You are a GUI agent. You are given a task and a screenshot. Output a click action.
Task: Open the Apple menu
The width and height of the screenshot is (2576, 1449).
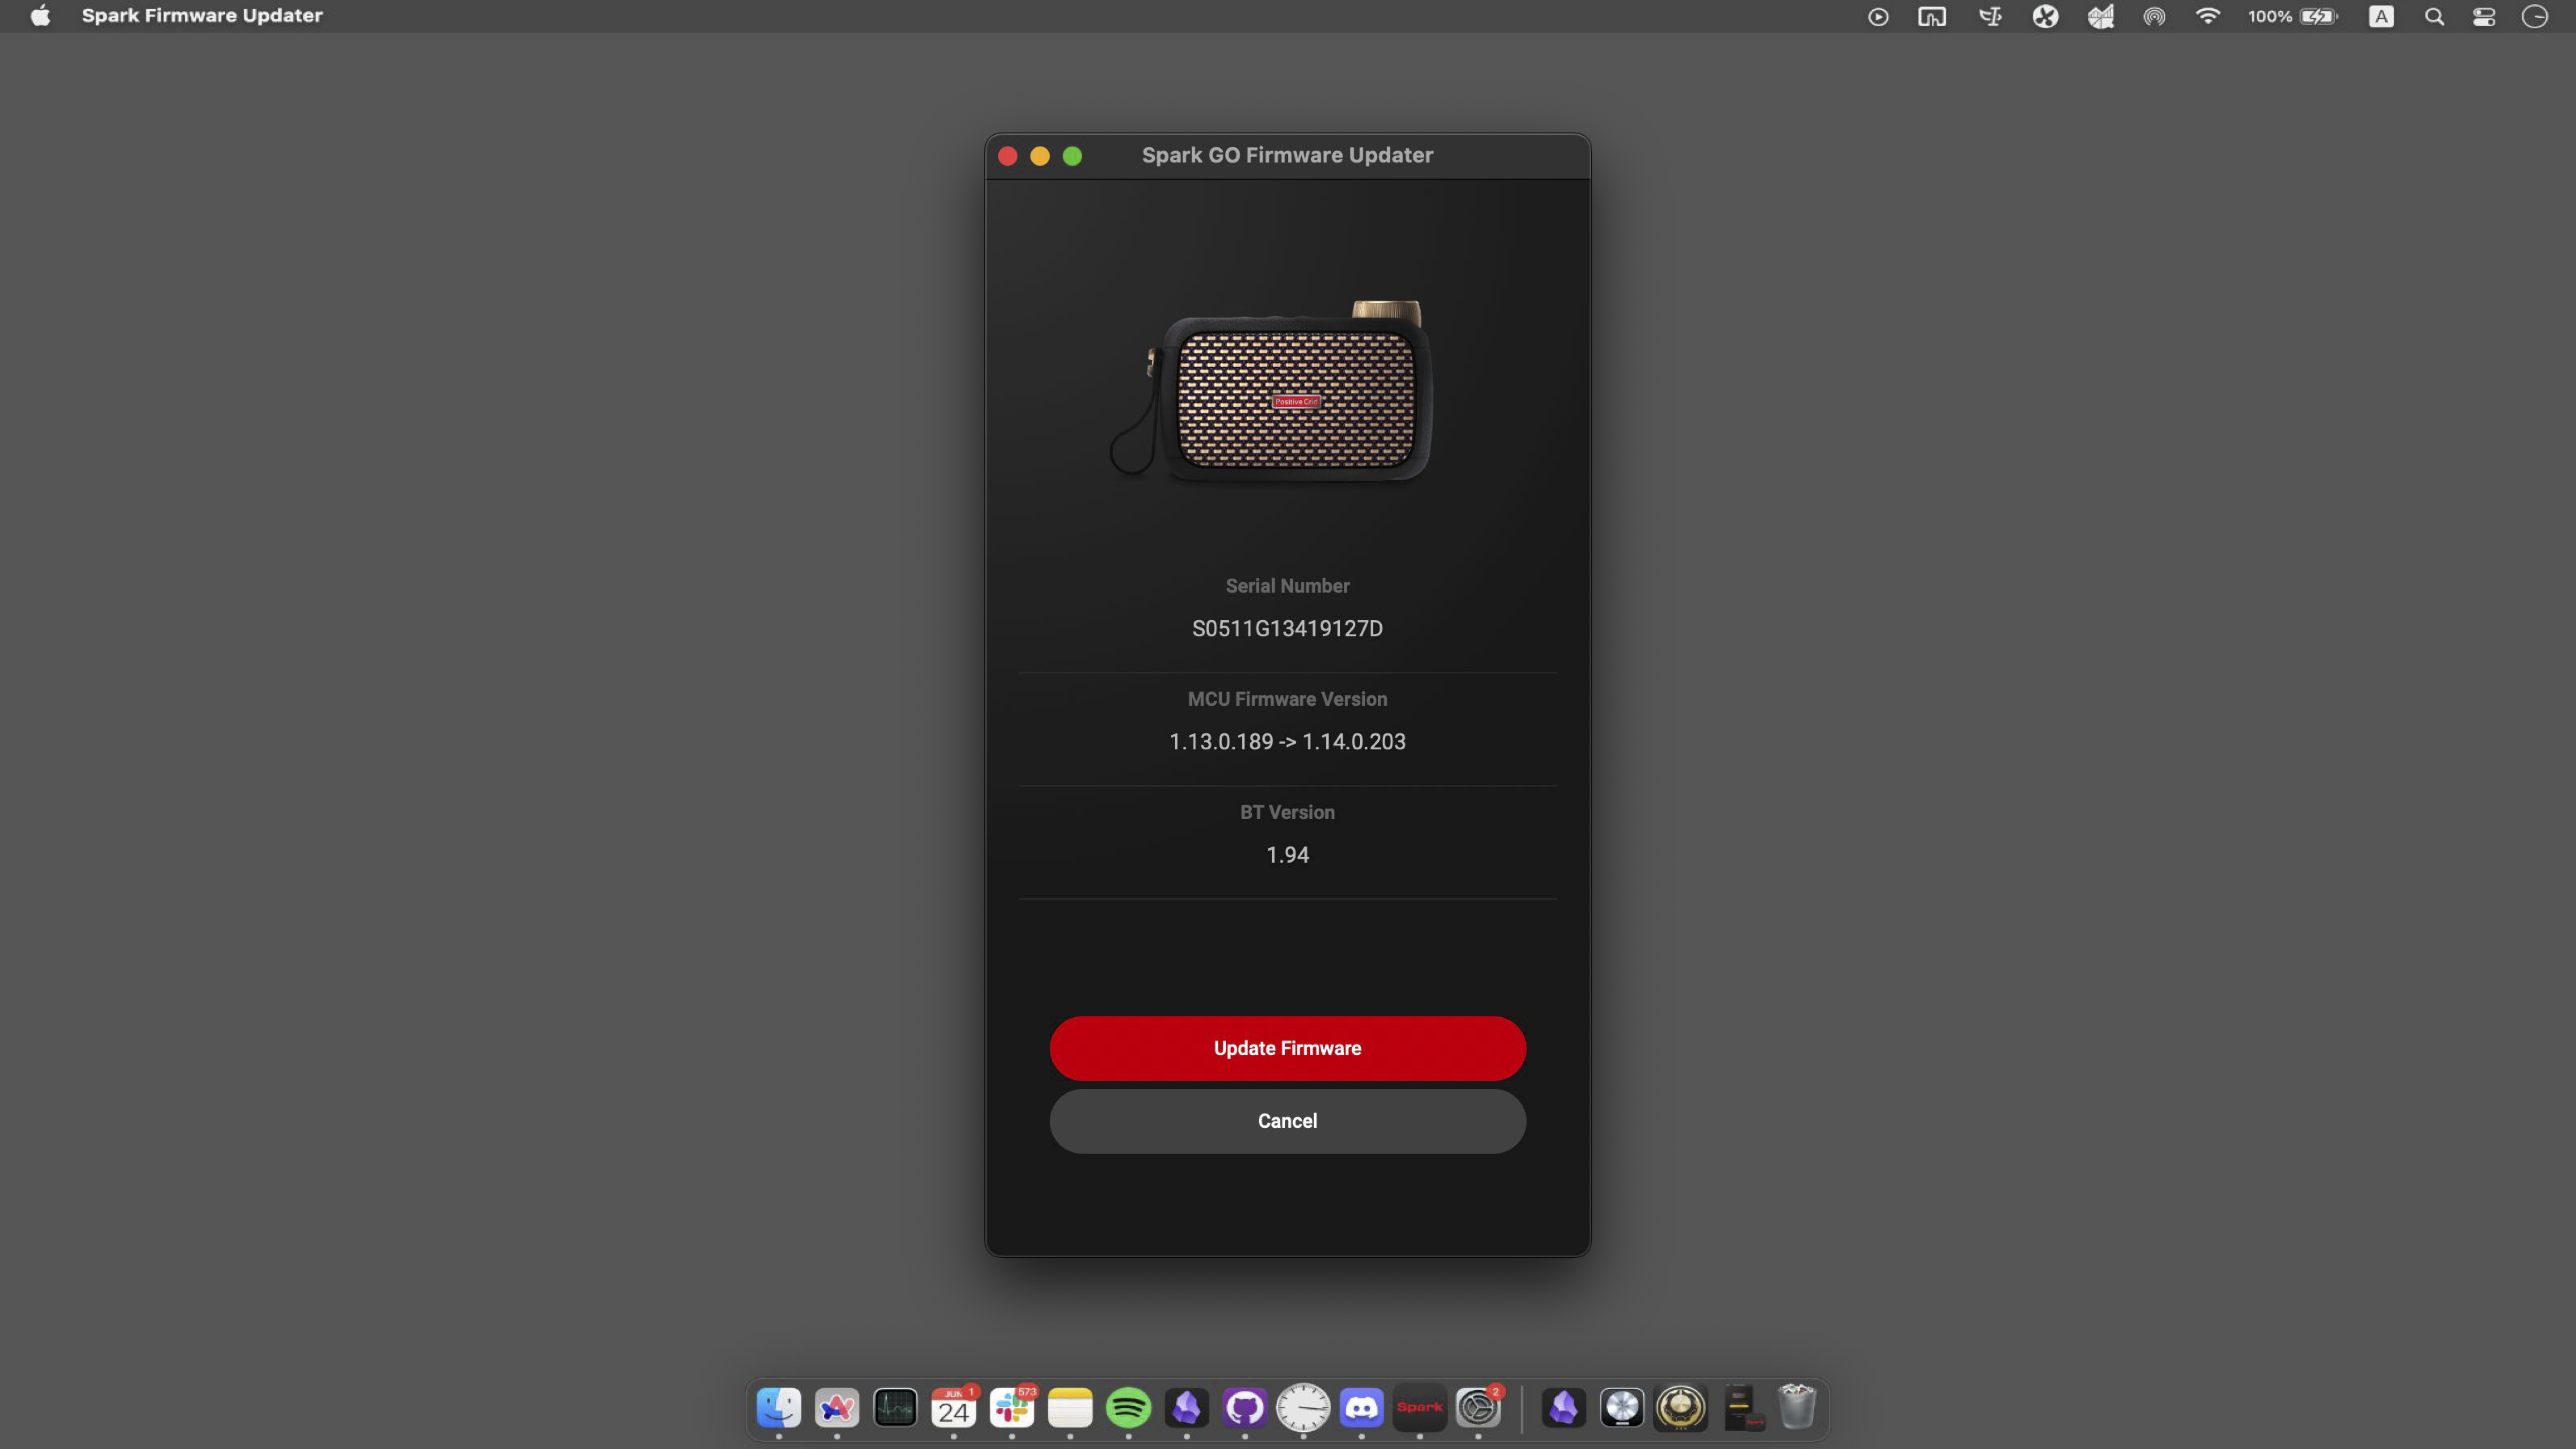coord(40,16)
